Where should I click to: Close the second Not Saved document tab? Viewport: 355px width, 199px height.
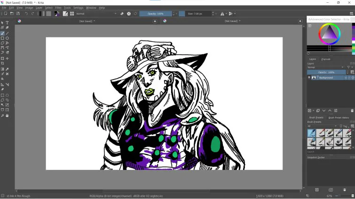click(x=300, y=21)
